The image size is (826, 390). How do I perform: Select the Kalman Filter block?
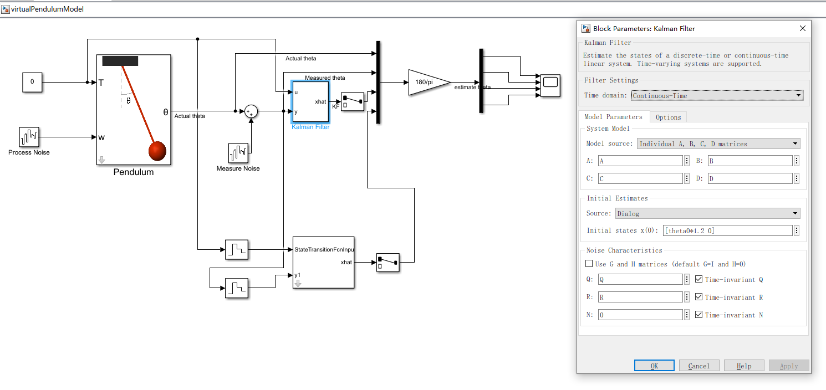click(x=310, y=102)
